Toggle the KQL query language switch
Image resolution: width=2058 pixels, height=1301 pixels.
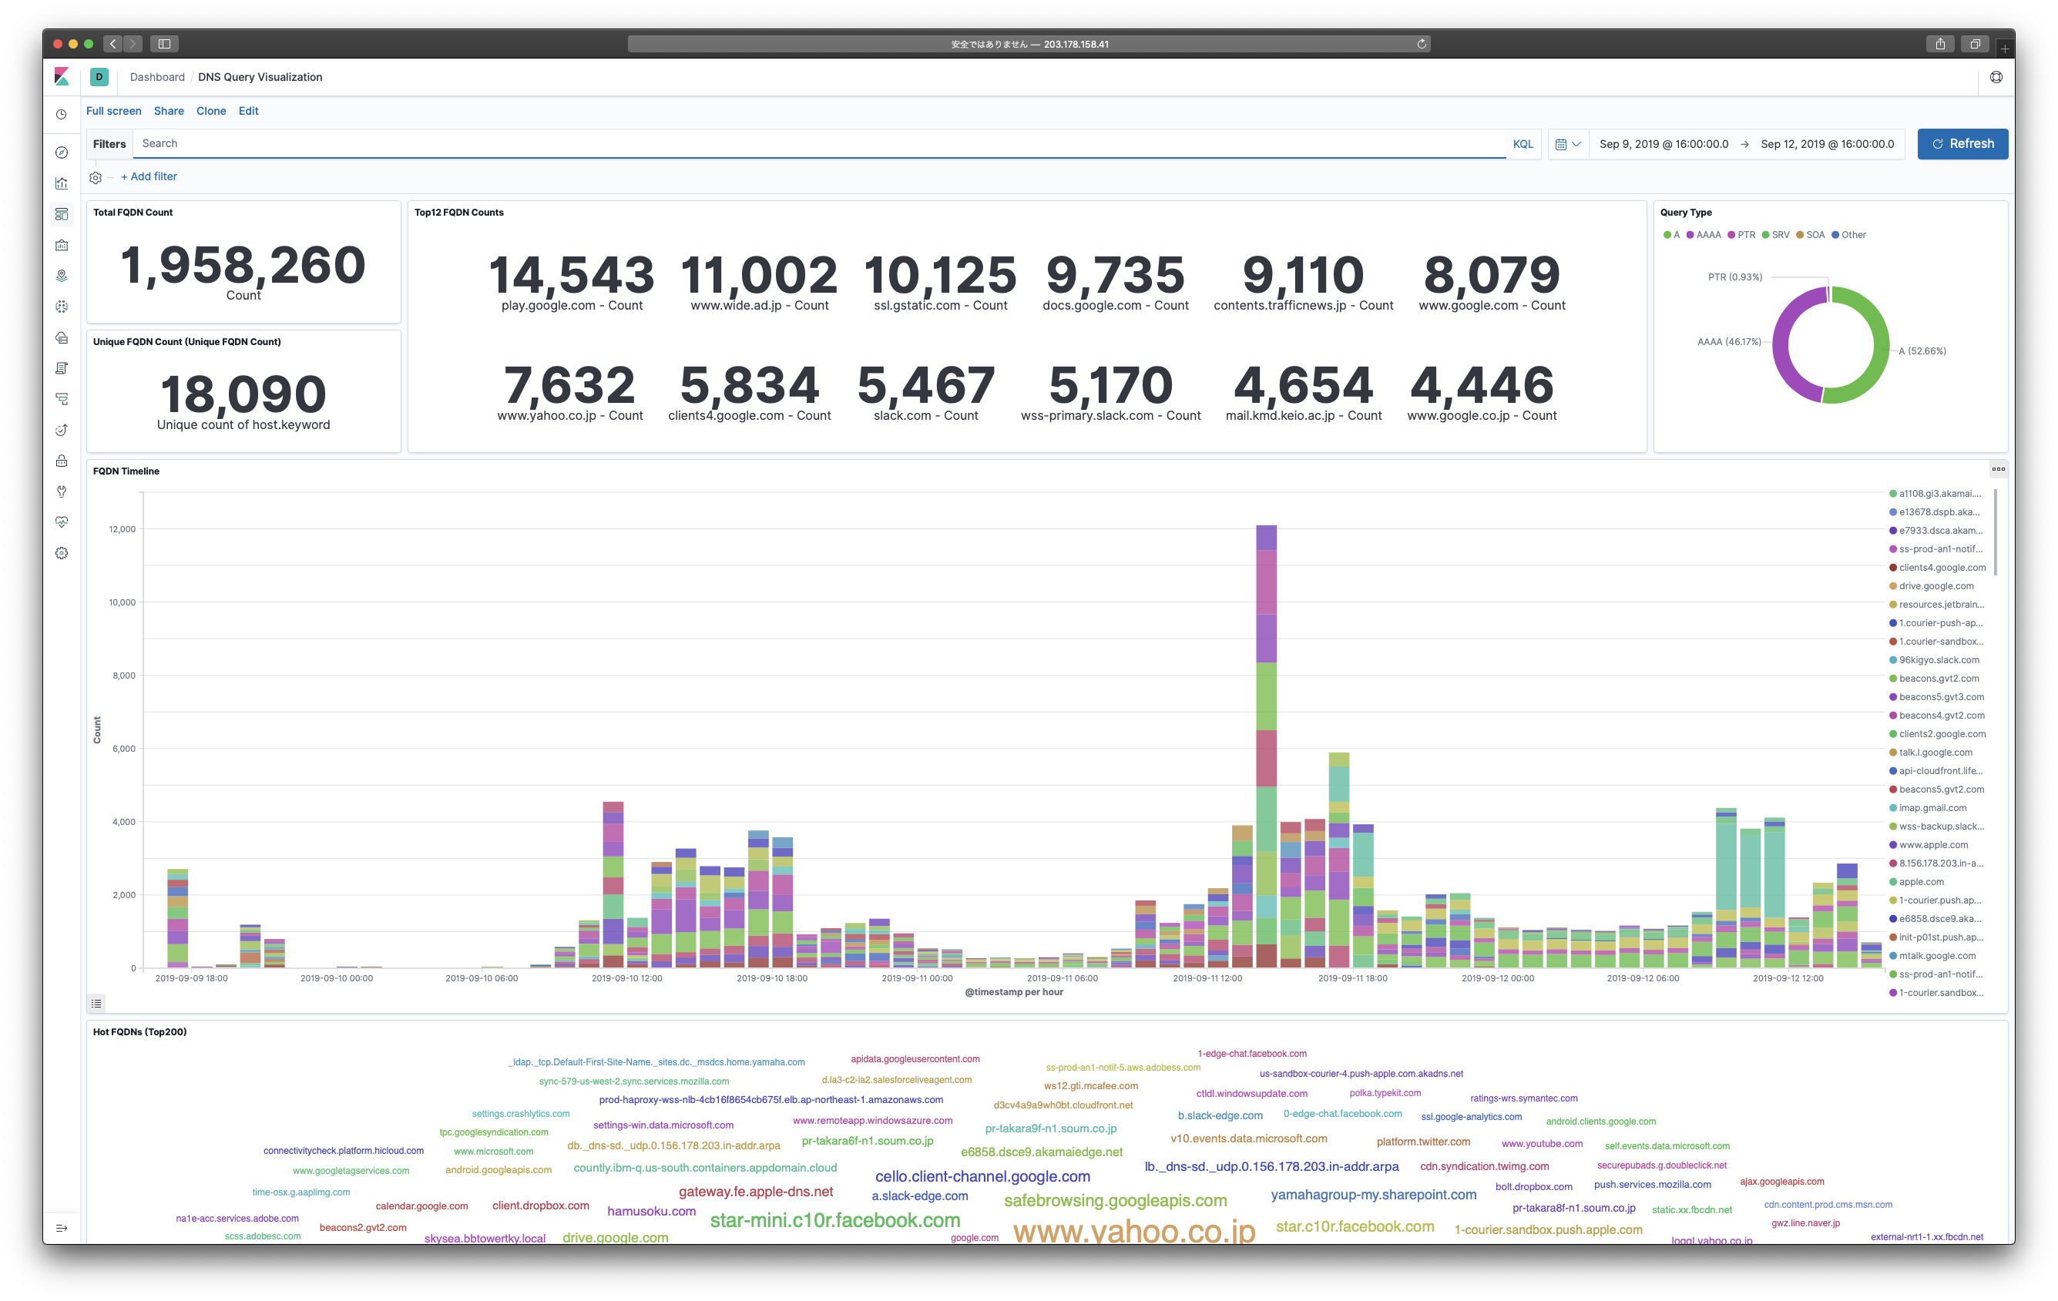1523,144
